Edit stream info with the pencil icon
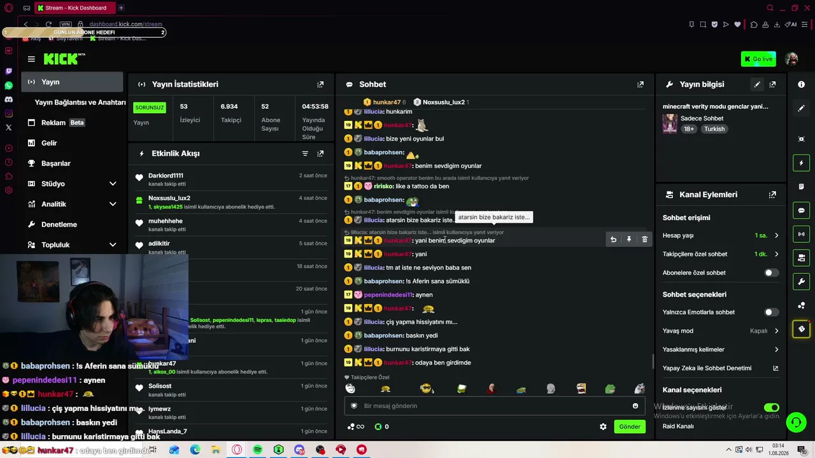 [x=757, y=84]
